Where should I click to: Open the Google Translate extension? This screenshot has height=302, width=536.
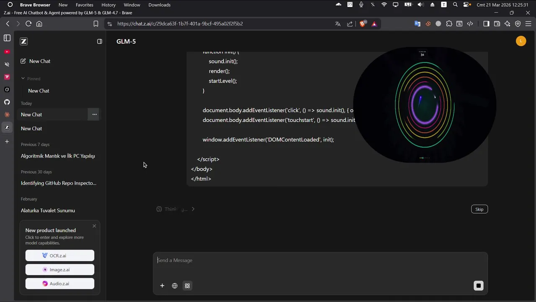click(417, 24)
